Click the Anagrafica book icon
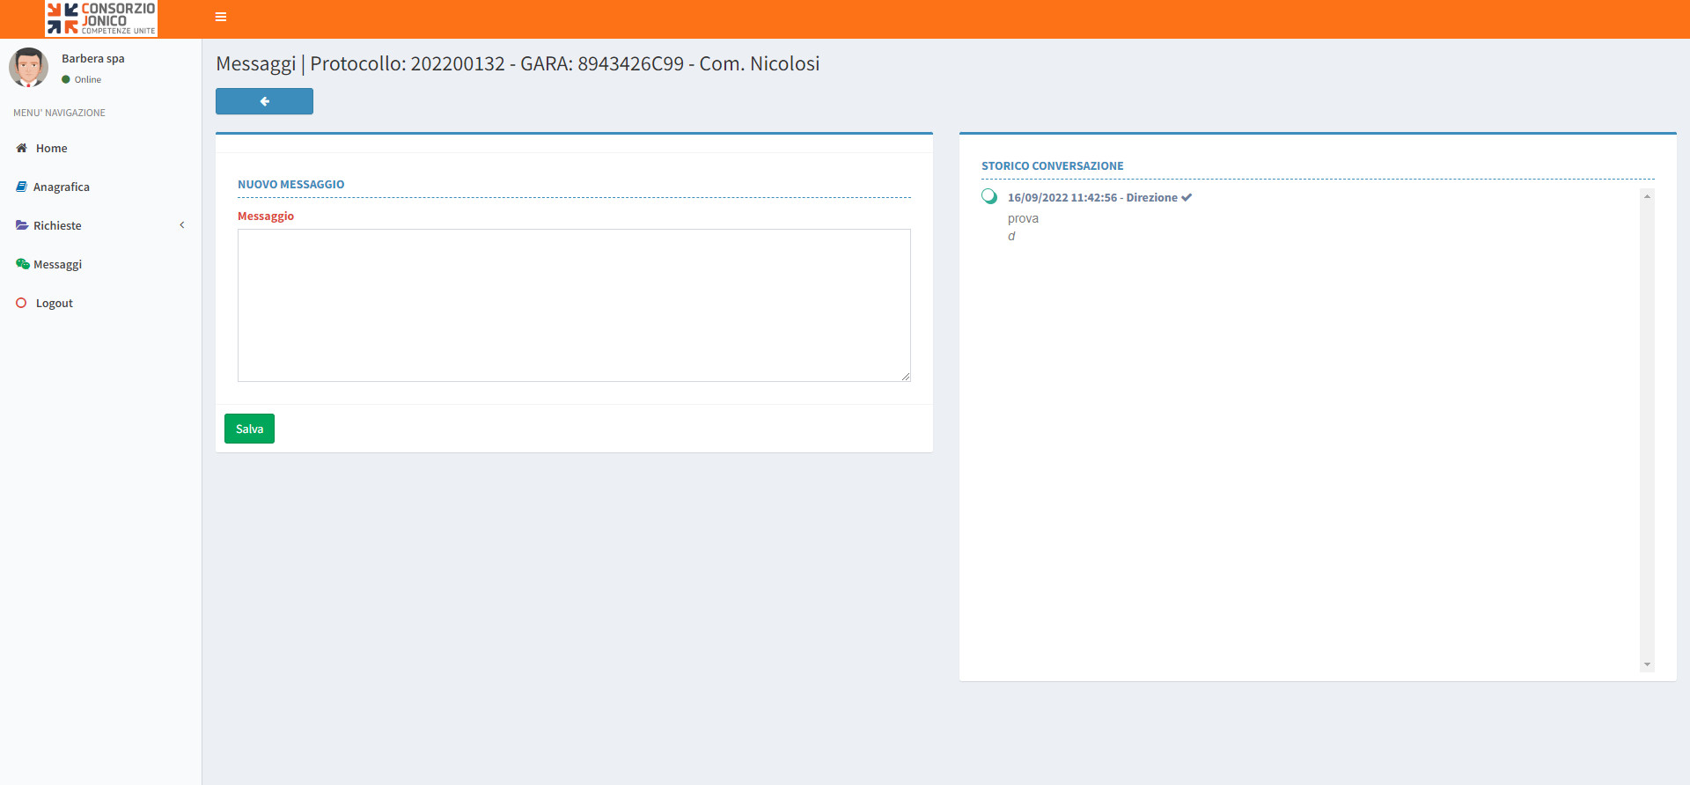Viewport: 1690px width, 785px height. 21,187
